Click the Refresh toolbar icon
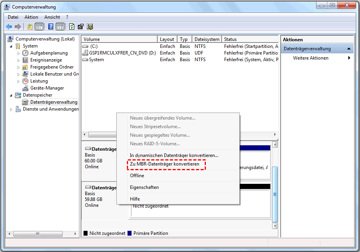Viewport: 360px width, 252px height. (x=72, y=26)
